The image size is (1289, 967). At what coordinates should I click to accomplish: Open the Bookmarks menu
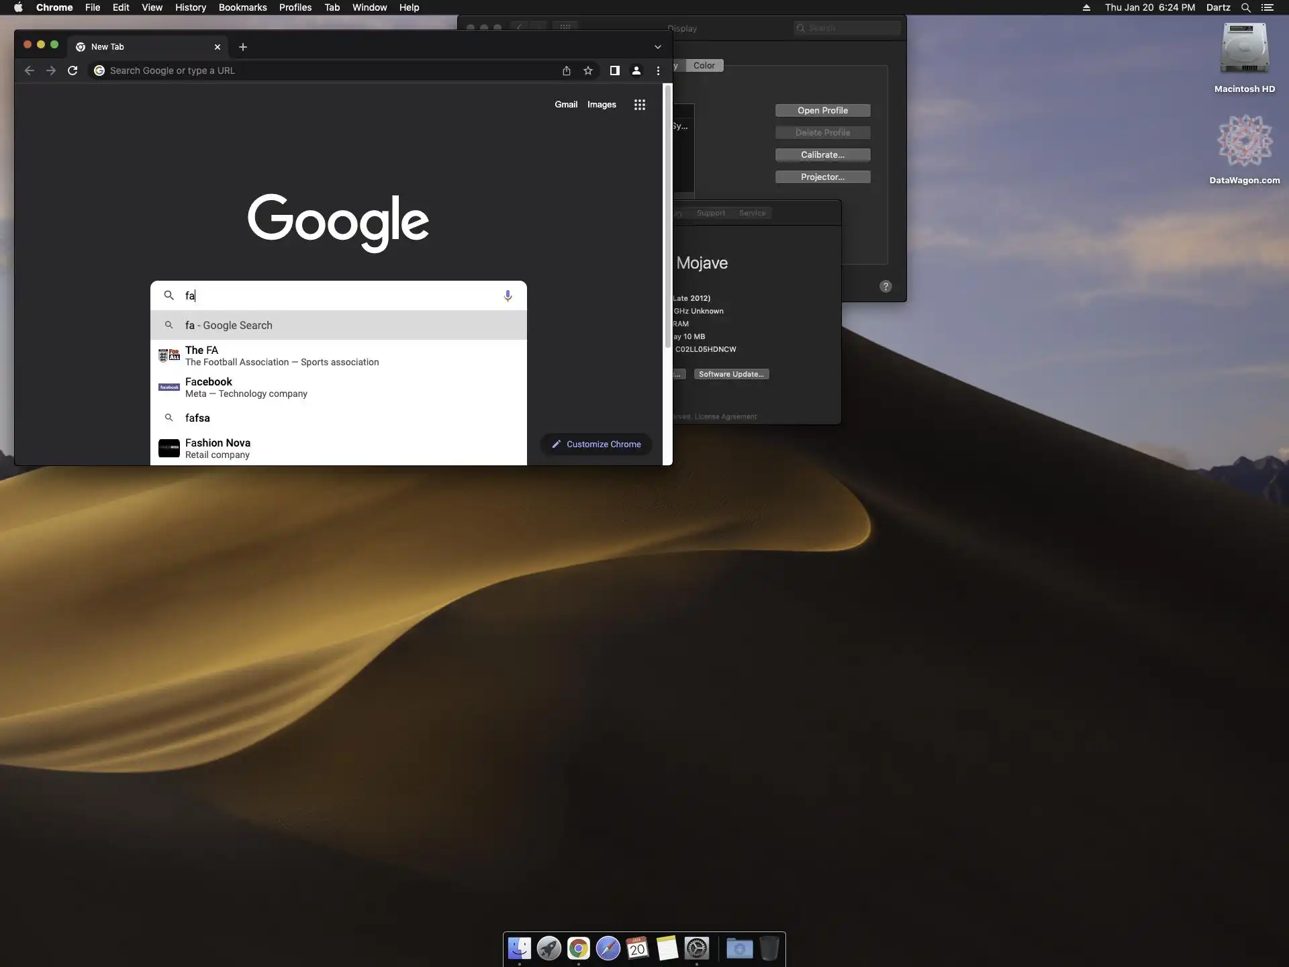[x=242, y=7]
